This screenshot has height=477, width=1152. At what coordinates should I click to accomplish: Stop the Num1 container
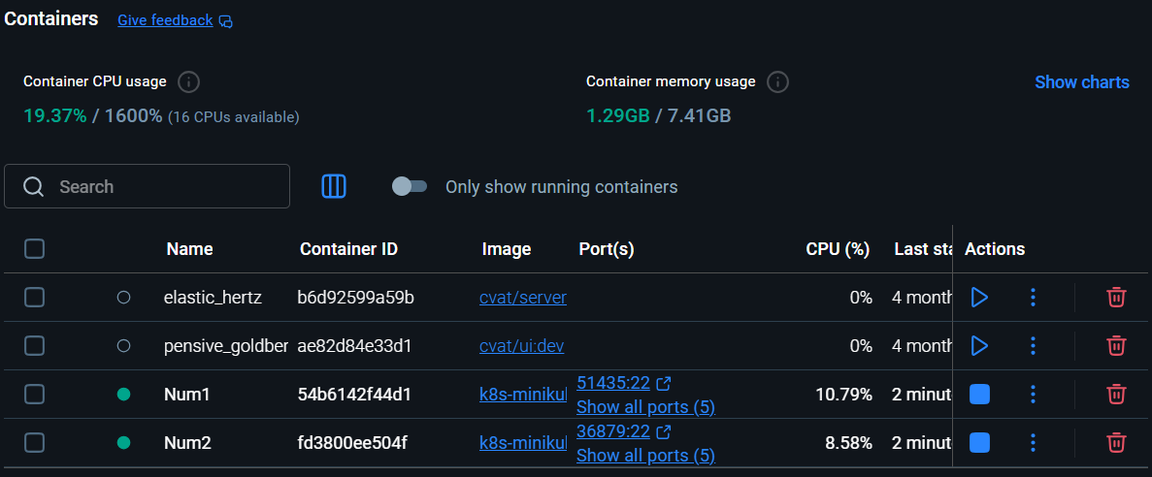coord(979,394)
